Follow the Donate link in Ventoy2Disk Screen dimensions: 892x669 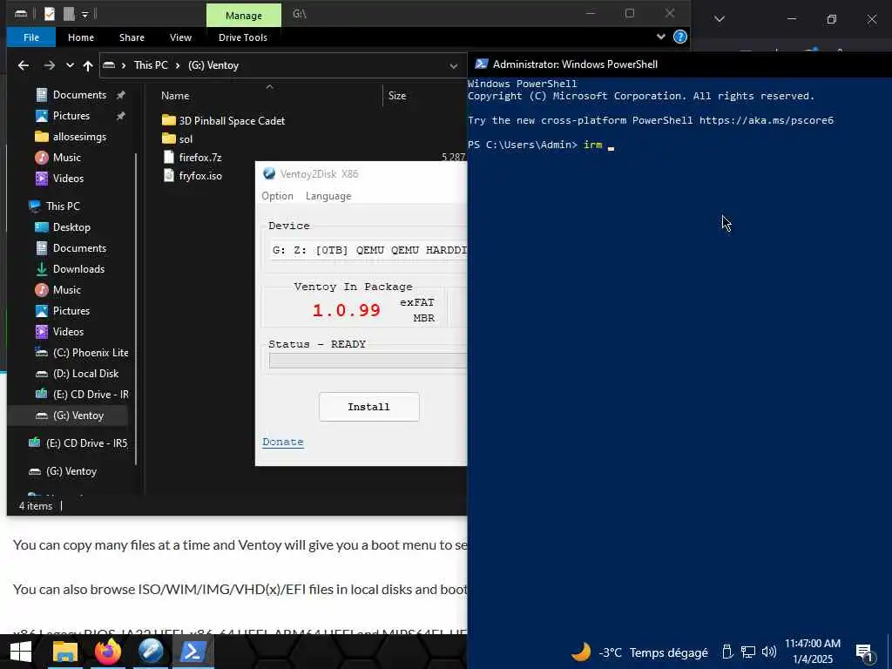[283, 442]
